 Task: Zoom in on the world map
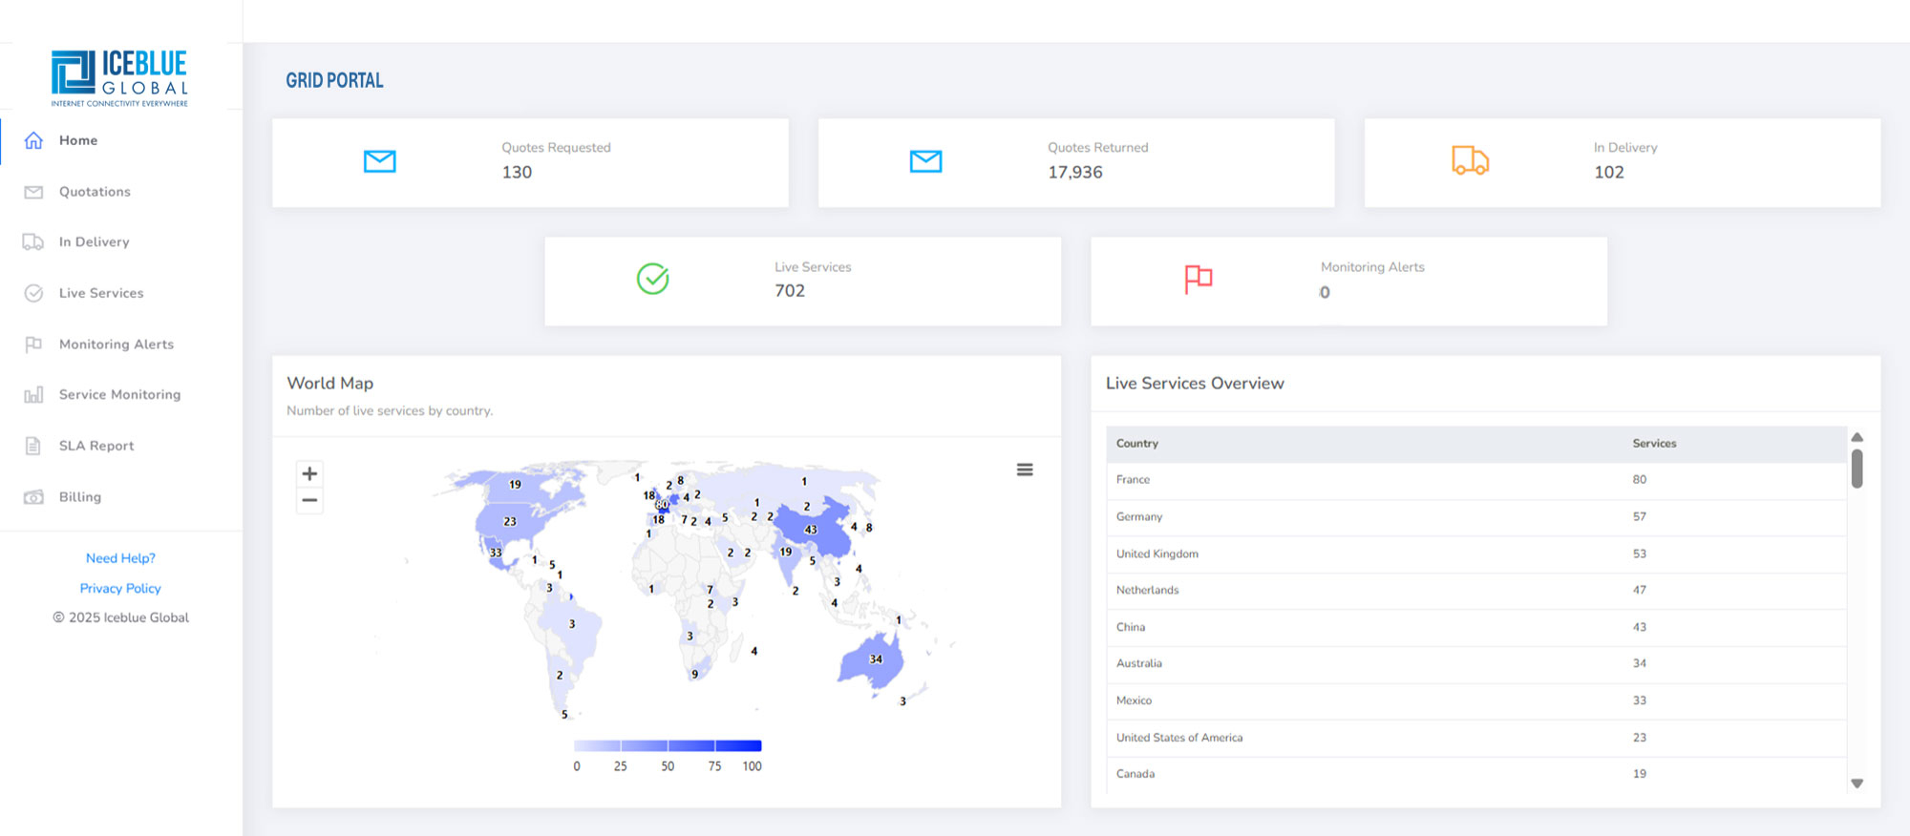tap(309, 473)
